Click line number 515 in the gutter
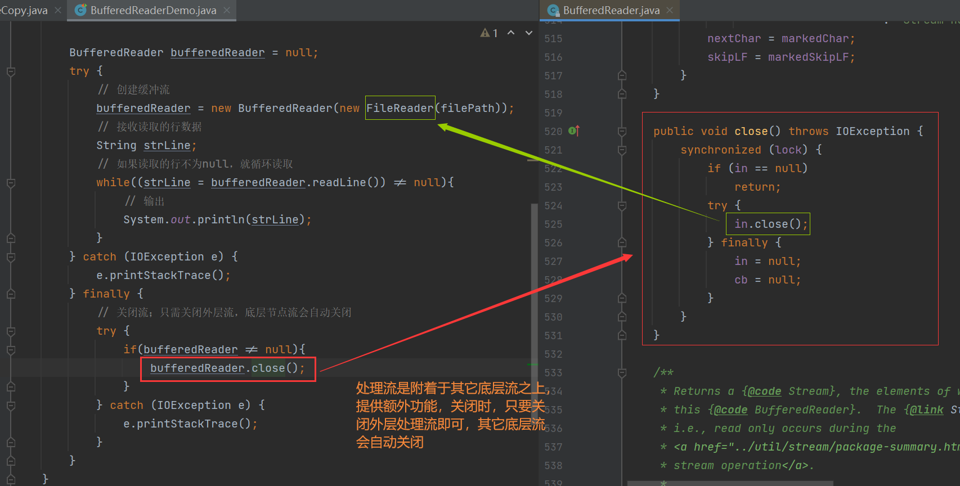960x486 pixels. [553, 39]
